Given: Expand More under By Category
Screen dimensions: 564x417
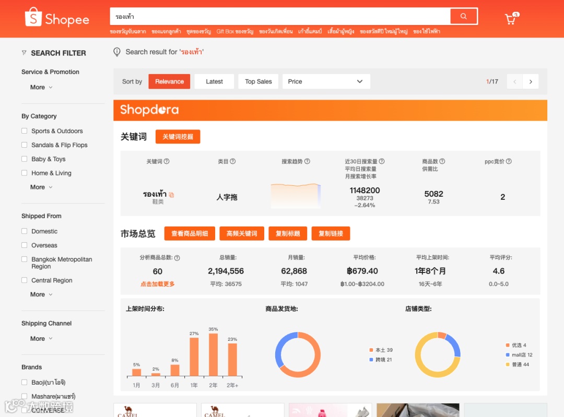Looking at the screenshot, I should pos(41,187).
